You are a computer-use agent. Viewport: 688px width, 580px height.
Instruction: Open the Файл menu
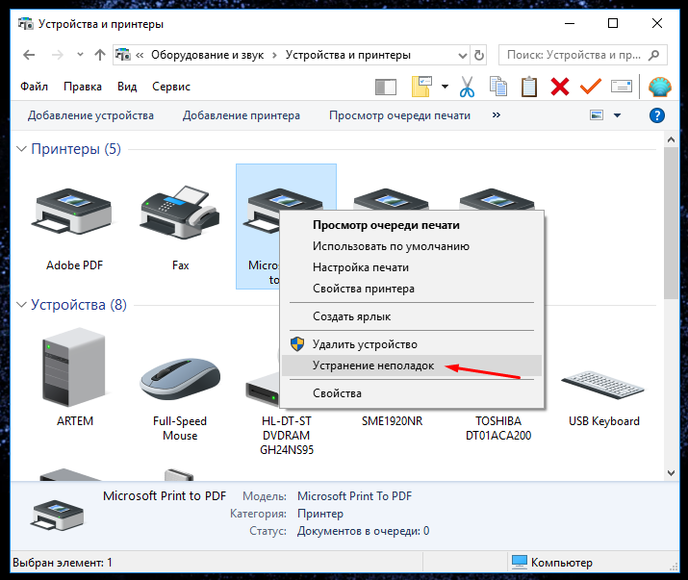34,87
